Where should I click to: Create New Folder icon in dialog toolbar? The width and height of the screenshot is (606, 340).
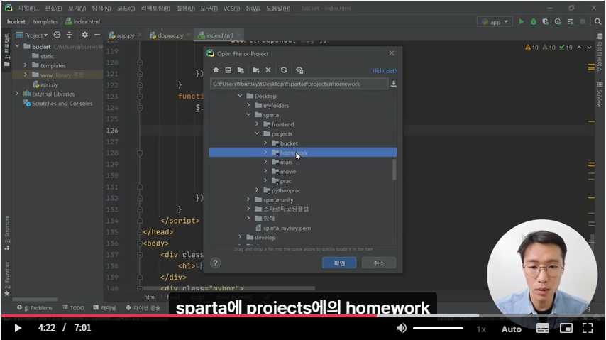click(x=256, y=70)
